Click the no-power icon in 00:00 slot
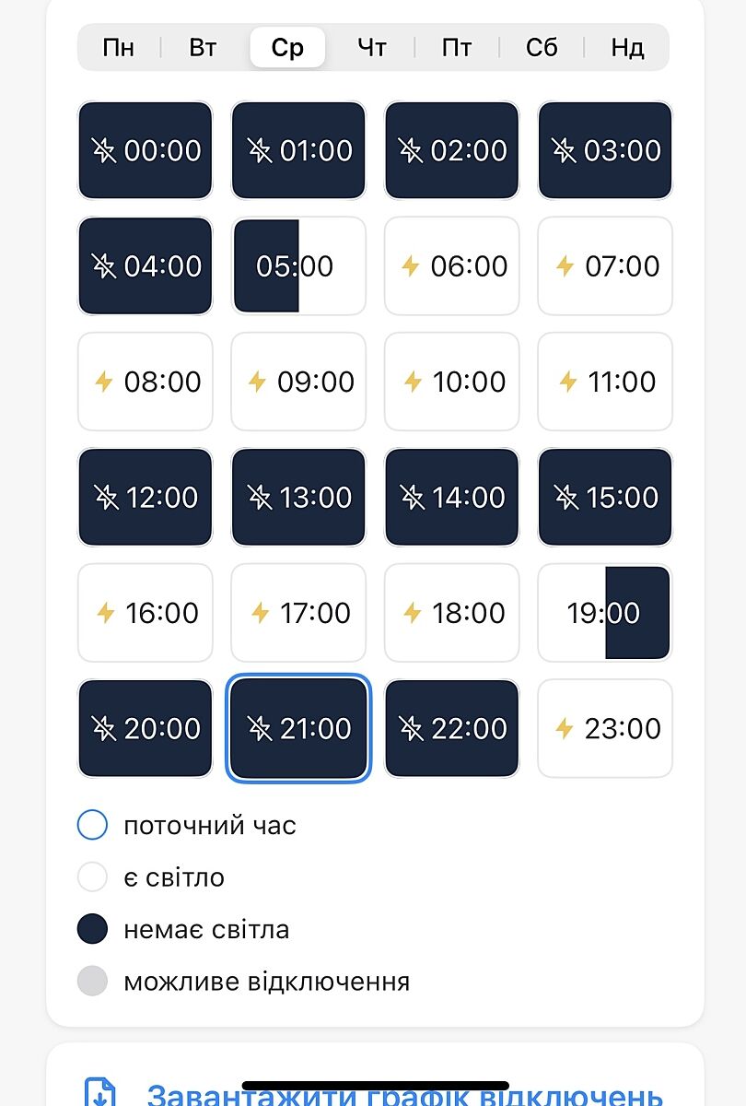This screenshot has width=746, height=1106. tap(104, 150)
